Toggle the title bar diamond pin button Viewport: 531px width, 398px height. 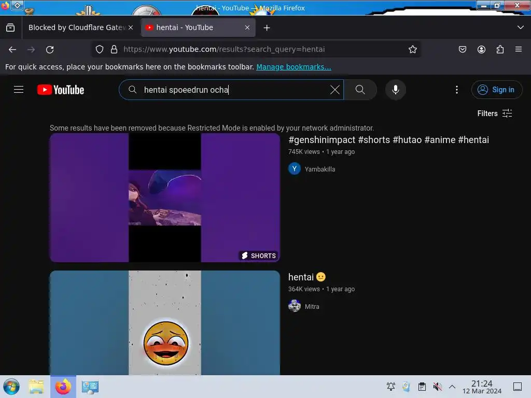pyautogui.click(x=18, y=5)
